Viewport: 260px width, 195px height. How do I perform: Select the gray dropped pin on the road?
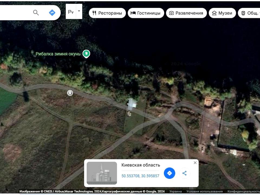click(x=70, y=93)
